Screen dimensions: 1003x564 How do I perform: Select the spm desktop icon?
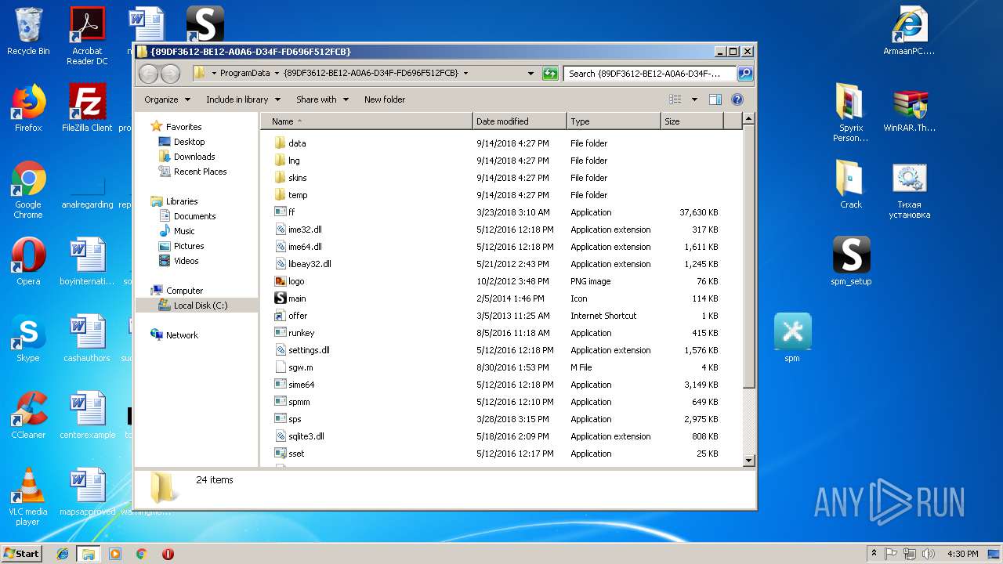792,338
